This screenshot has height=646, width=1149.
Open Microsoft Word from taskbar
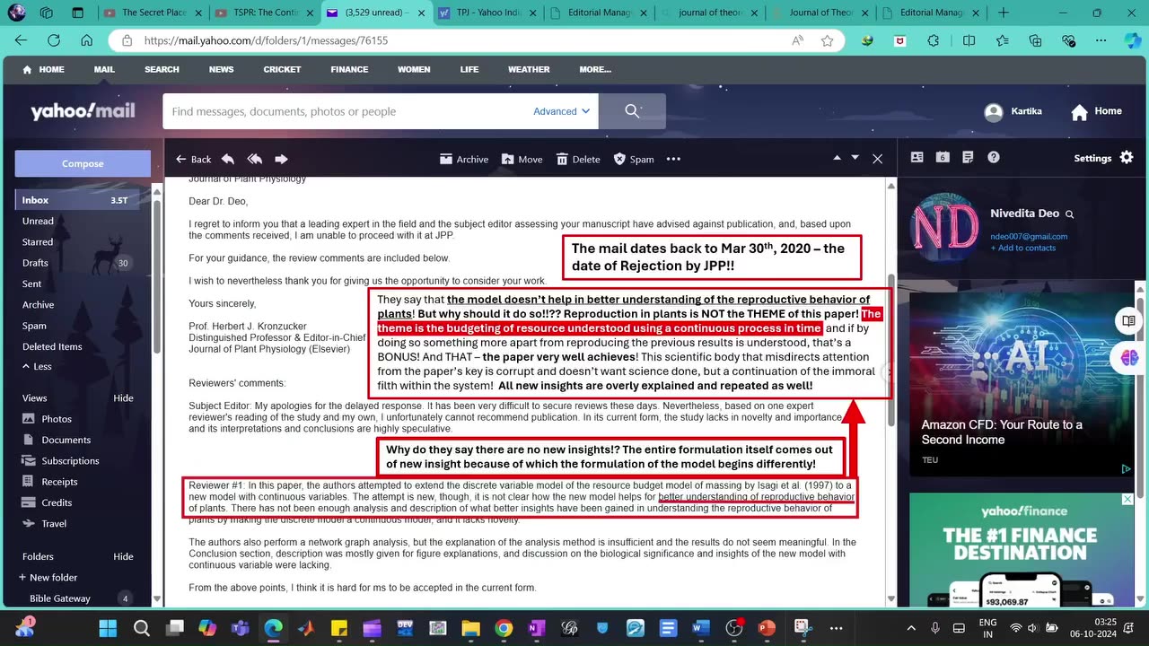point(702,628)
